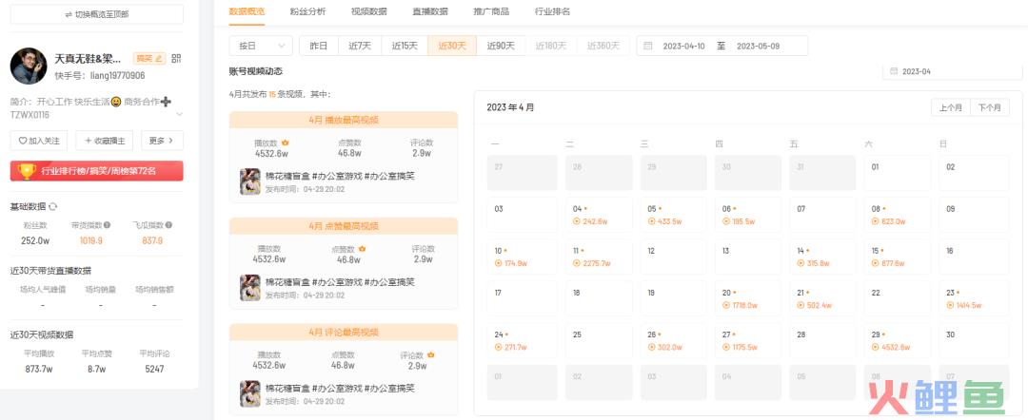Click the trophy icon on ranking banner
This screenshot has width=1028, height=420.
pyautogui.click(x=26, y=171)
